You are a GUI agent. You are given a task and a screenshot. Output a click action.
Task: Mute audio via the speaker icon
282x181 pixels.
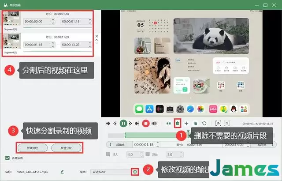pyautogui.click(x=154, y=123)
